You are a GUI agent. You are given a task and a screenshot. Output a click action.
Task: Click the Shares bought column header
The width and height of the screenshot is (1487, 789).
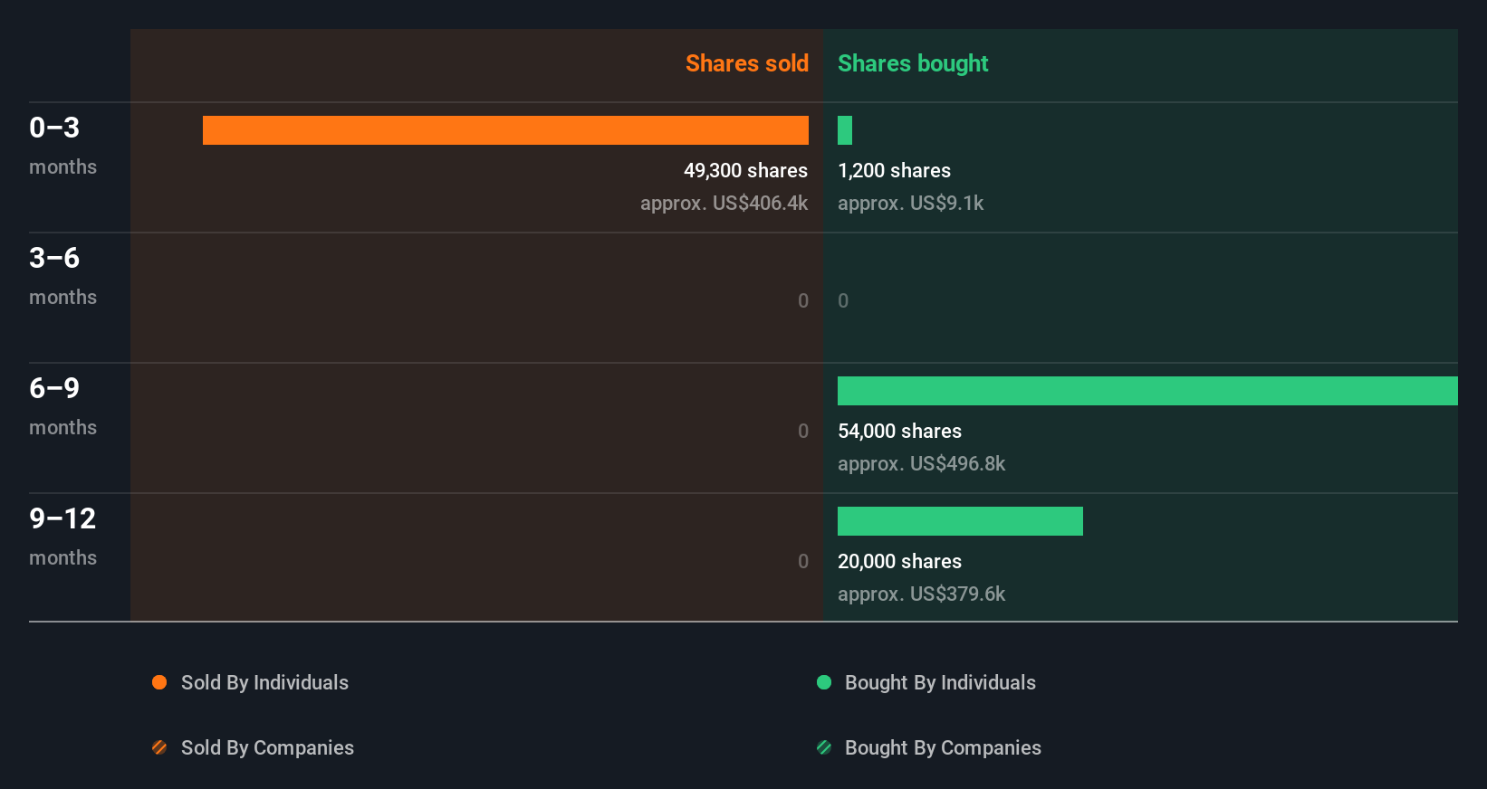pyautogui.click(x=913, y=63)
